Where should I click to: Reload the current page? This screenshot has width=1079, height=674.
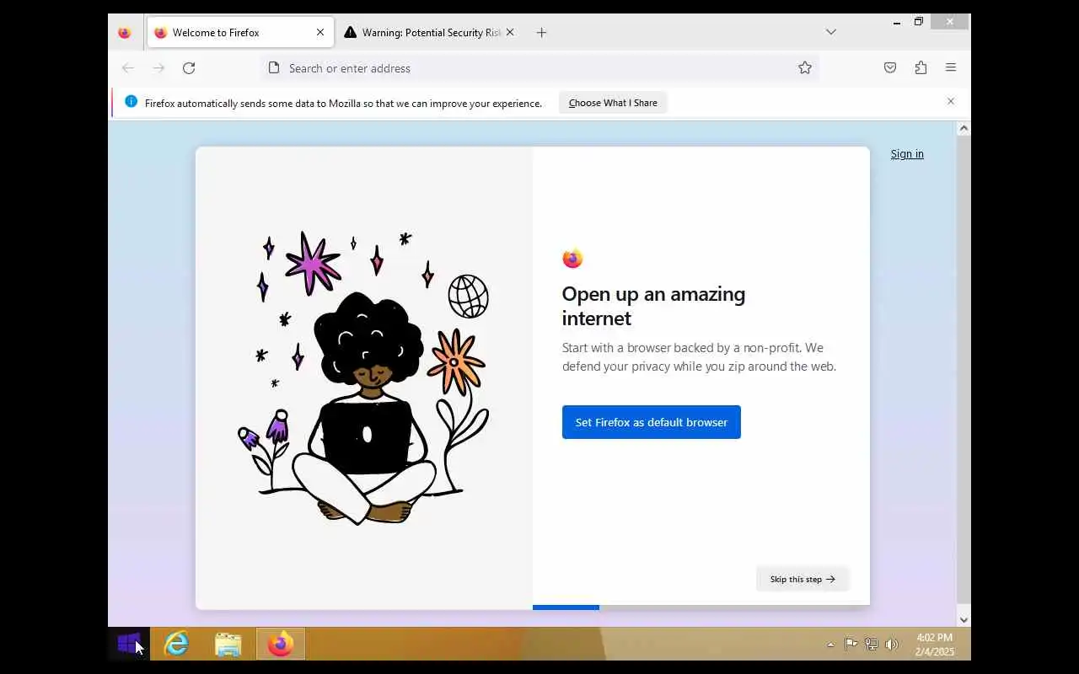[x=189, y=68]
